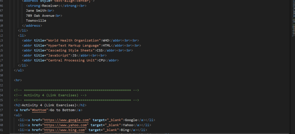The width and height of the screenshot is (295, 134).
Task: Open the https://www.google.com link in the code
Action: [x=67, y=120]
